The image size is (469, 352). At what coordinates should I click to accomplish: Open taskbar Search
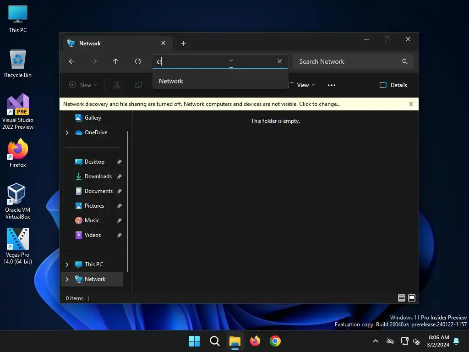[x=214, y=341]
